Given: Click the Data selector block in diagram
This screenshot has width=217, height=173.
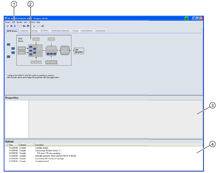Looking at the screenshot, I should (51, 62).
